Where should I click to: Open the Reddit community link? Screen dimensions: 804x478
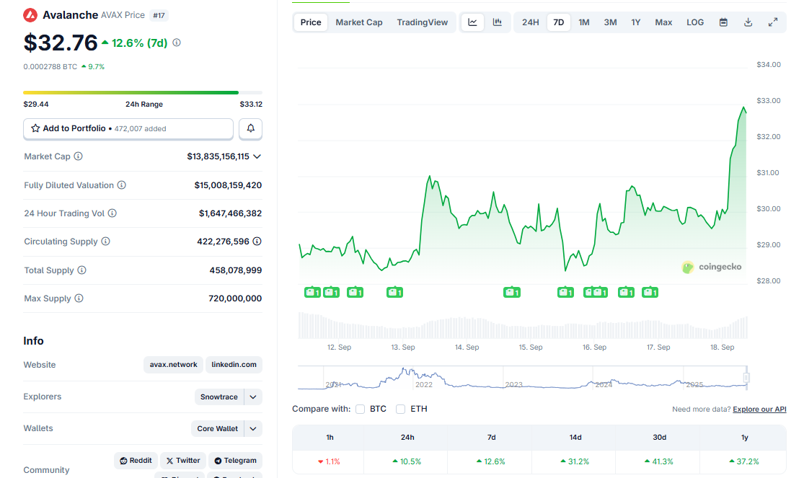(x=136, y=461)
